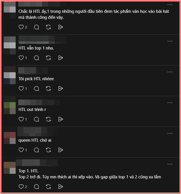Open more options on the 'Tôi pick HTL nhéee' comment
181x194 pixels.
170,72
